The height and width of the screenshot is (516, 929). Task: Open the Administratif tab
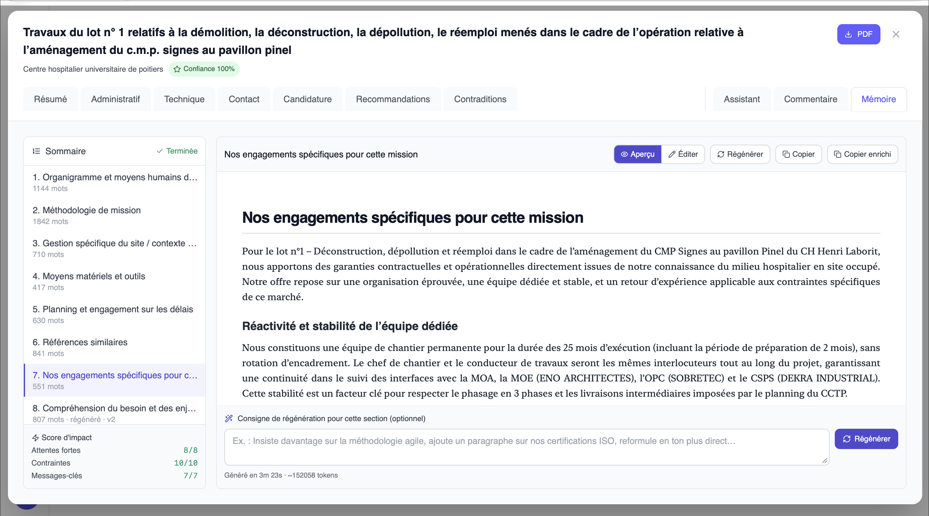(115, 99)
